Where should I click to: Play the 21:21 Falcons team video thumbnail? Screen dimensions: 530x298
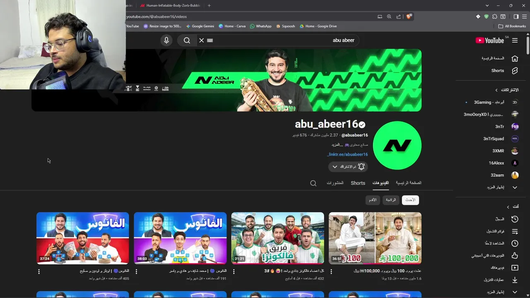click(x=277, y=238)
